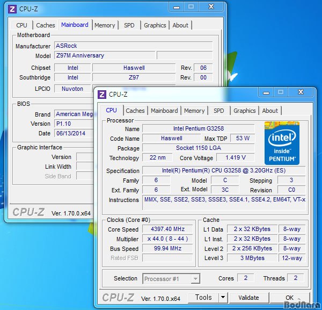Click the Model value 'Z97M Anniversary'
The height and width of the screenshot is (310, 322).
click(105, 55)
